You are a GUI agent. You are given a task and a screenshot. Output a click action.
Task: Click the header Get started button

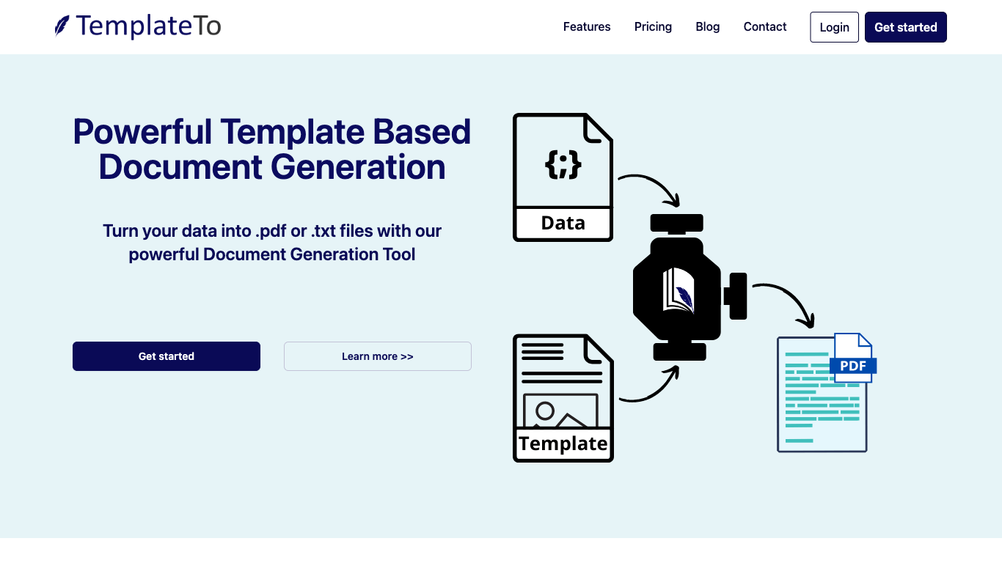click(x=905, y=27)
